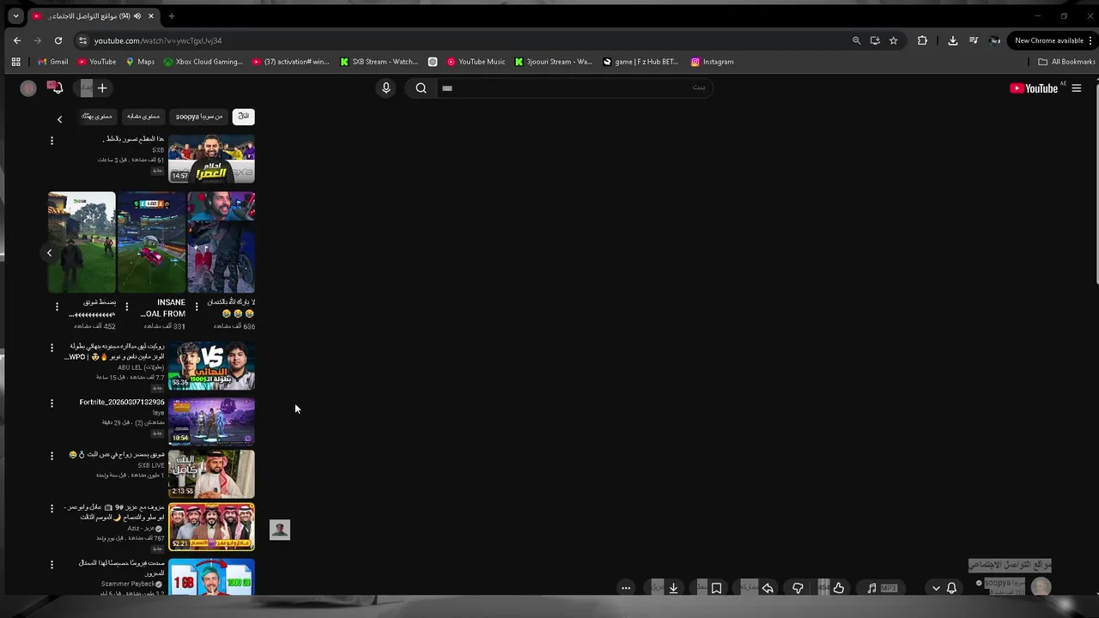The image size is (1099, 618).
Task: Open options for Fortnite_20260307132936 video
Action: [52, 403]
